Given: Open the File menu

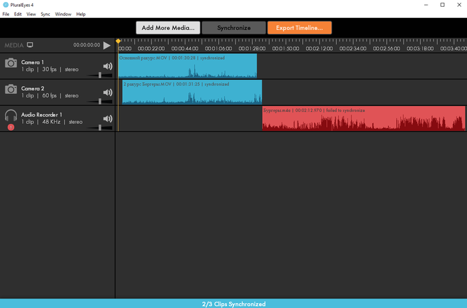Looking at the screenshot, I should tap(6, 14).
